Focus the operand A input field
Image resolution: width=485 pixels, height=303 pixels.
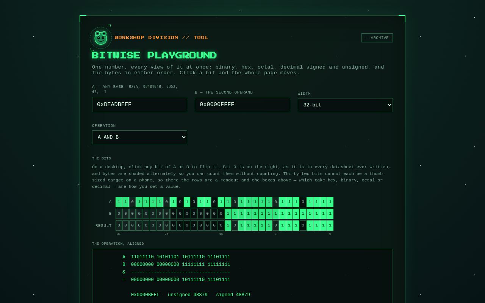pyautogui.click(x=139, y=105)
